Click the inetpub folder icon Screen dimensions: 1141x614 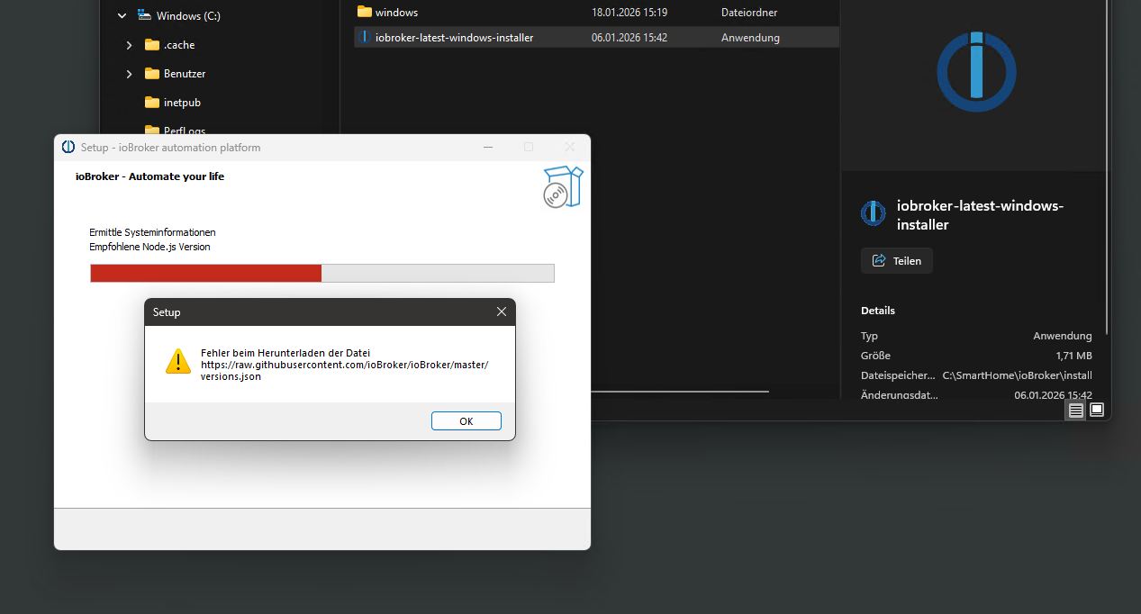click(151, 102)
